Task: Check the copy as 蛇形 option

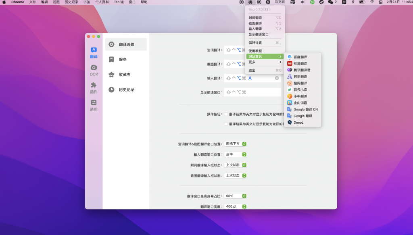Action: point(227,123)
